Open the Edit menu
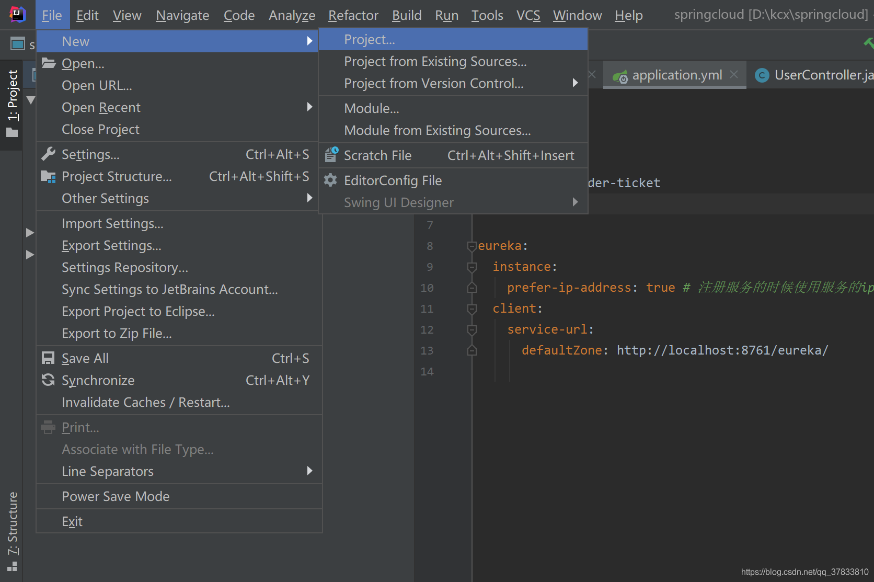Viewport: 874px width, 582px height. click(x=87, y=15)
